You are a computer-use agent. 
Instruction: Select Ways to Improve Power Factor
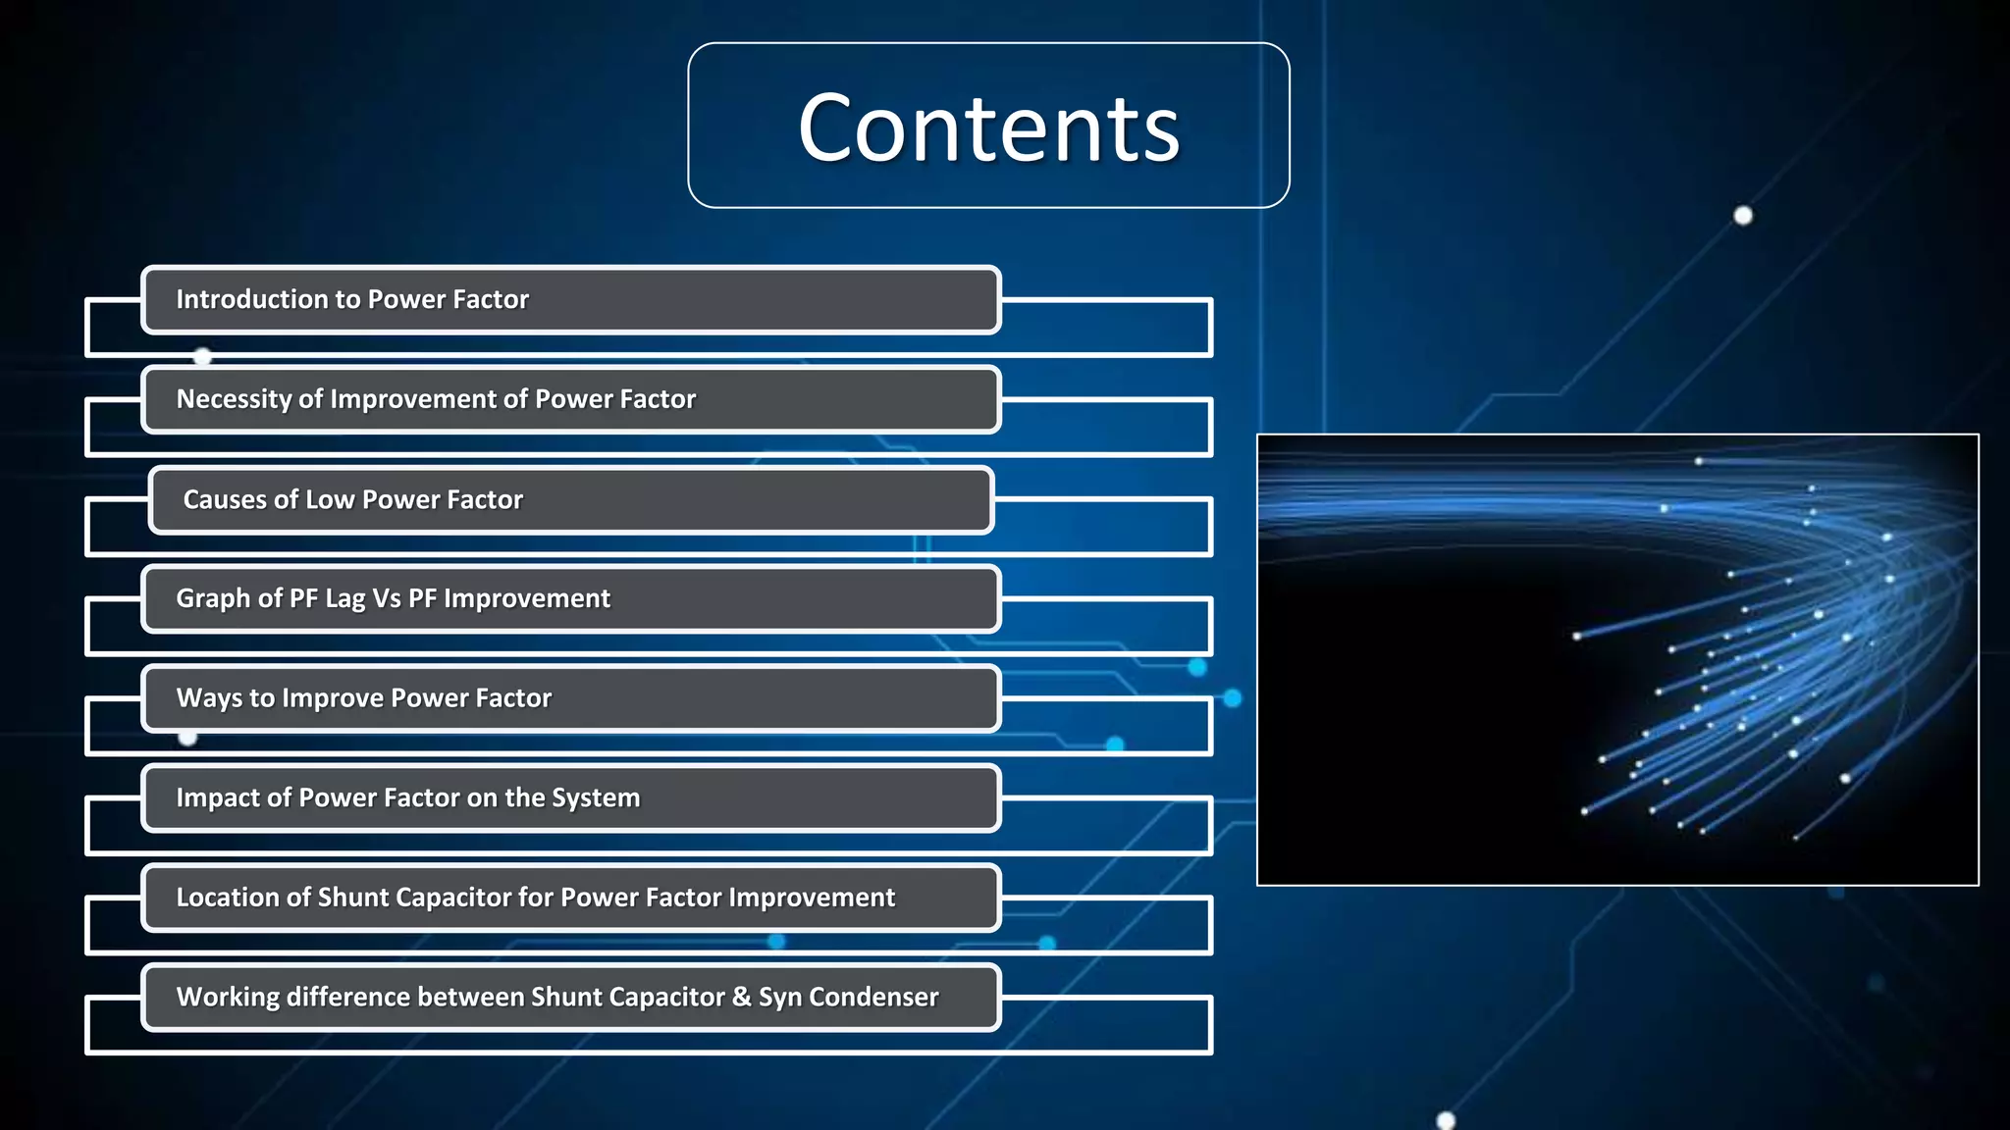(570, 698)
